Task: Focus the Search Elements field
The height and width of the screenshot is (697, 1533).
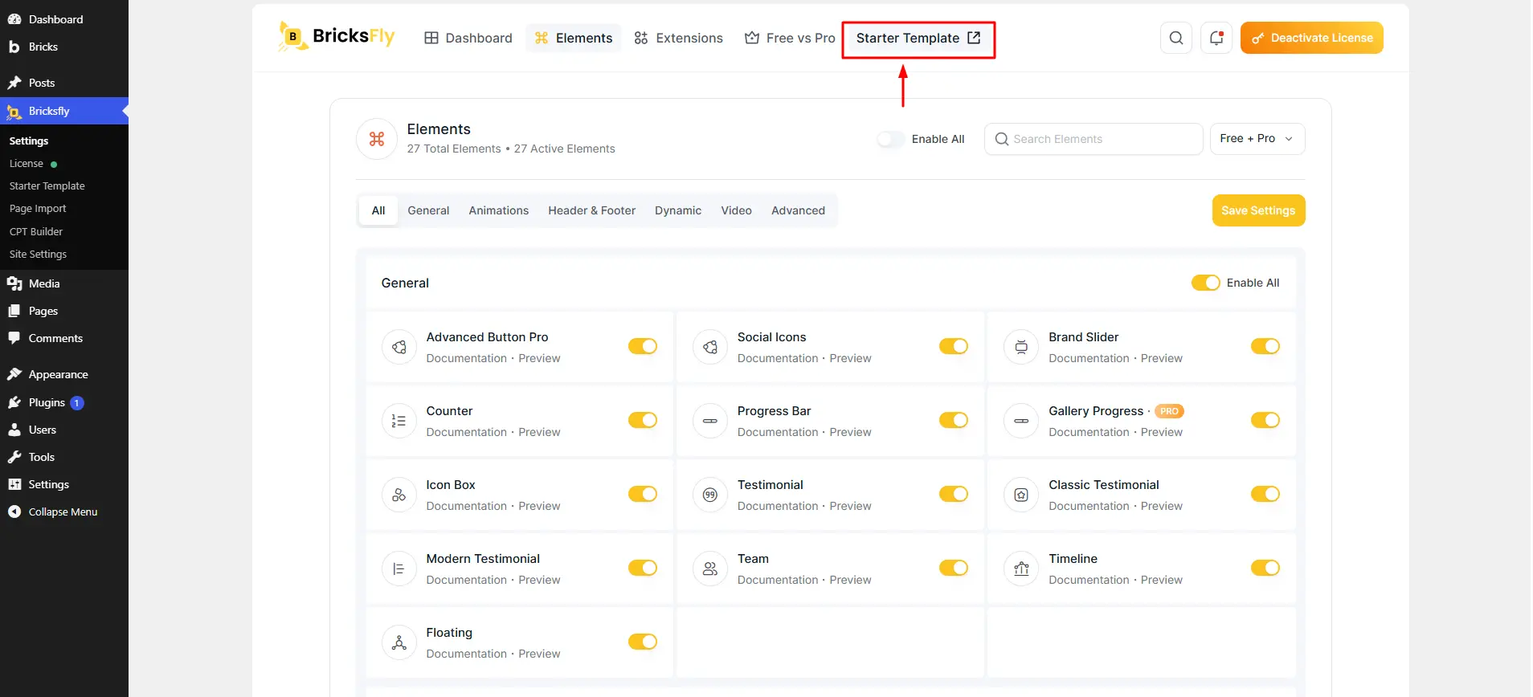Action: [x=1094, y=139]
